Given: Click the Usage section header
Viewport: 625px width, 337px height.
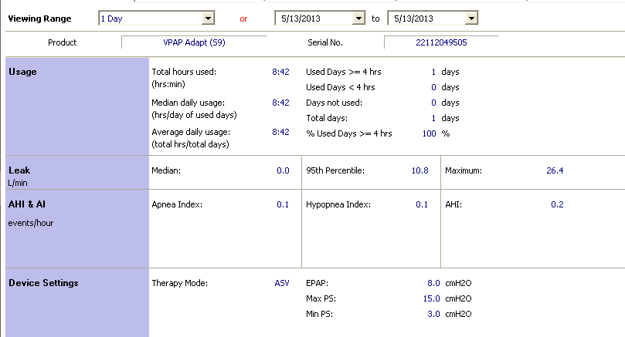Looking at the screenshot, I should pyautogui.click(x=22, y=72).
